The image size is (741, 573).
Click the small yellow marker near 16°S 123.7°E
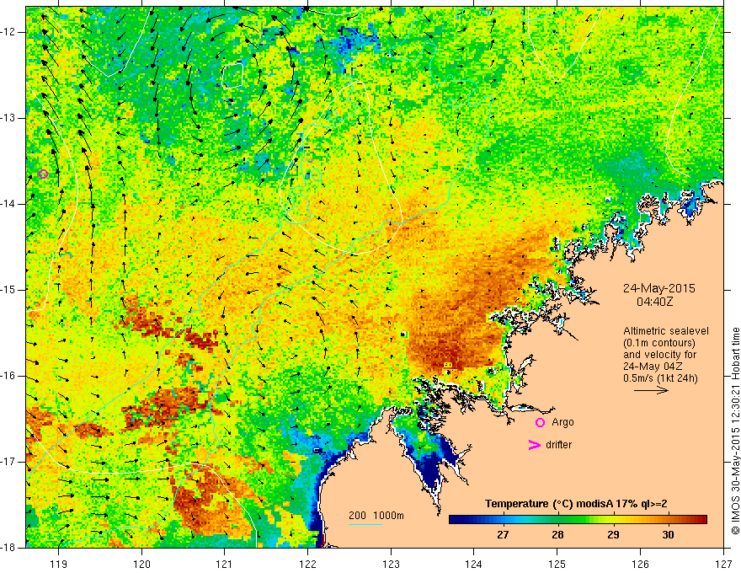pos(447,365)
